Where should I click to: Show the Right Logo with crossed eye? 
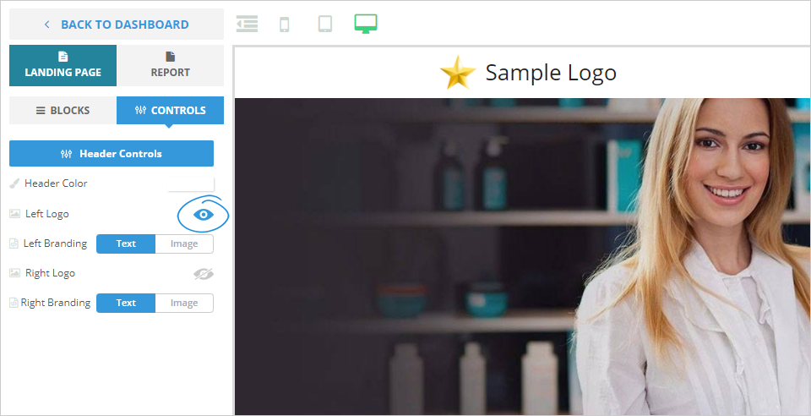pyautogui.click(x=204, y=274)
